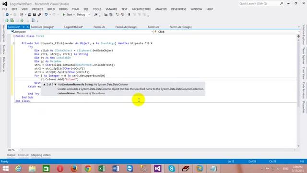Start debugging with green Start button
The width and height of the screenshot is (307, 173).
(x=67, y=15)
